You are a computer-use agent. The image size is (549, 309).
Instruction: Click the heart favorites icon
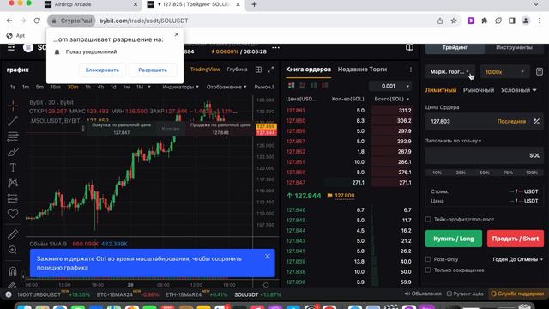(13, 214)
